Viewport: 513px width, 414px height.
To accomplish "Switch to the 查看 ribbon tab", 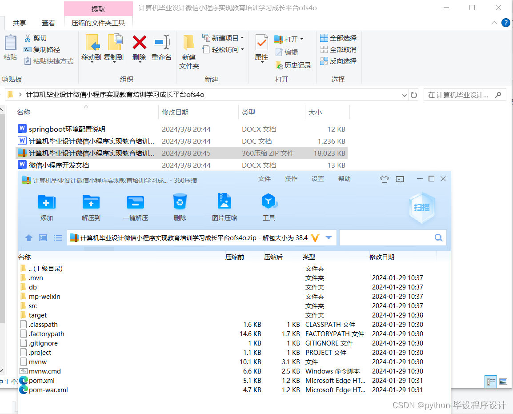I will point(48,22).
